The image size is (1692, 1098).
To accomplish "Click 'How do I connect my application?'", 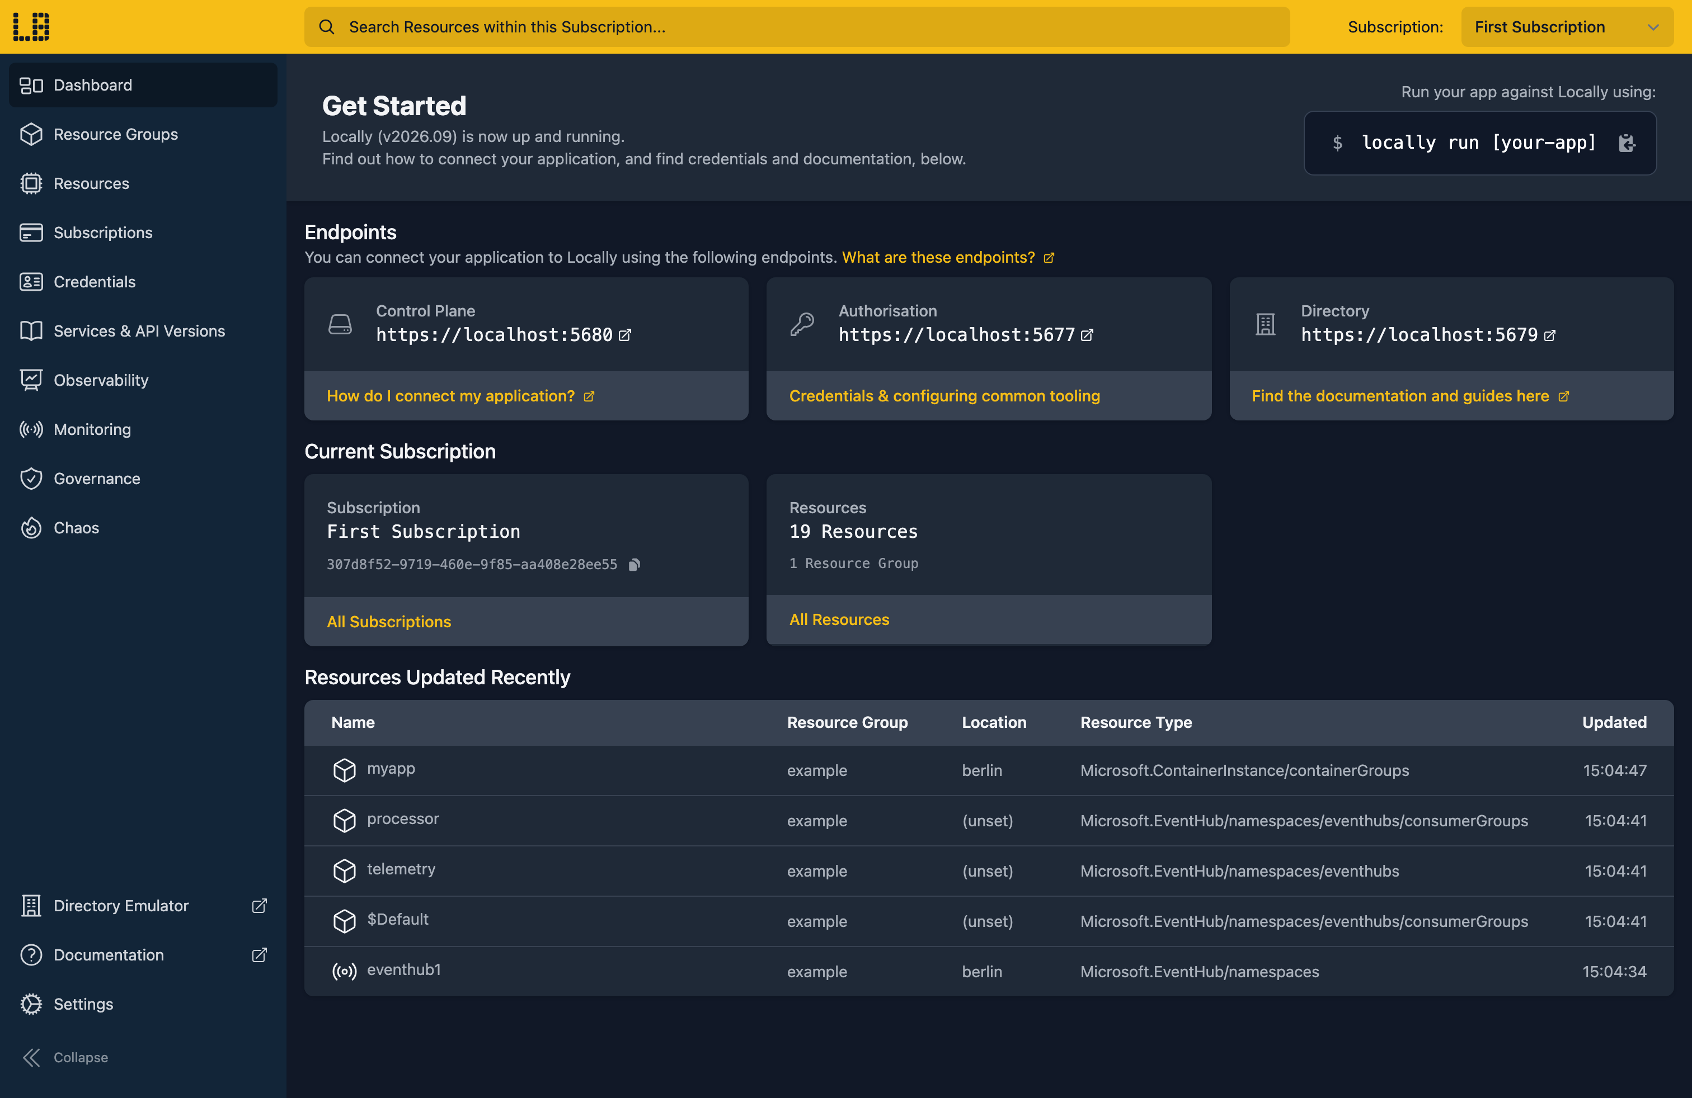I will 460,396.
